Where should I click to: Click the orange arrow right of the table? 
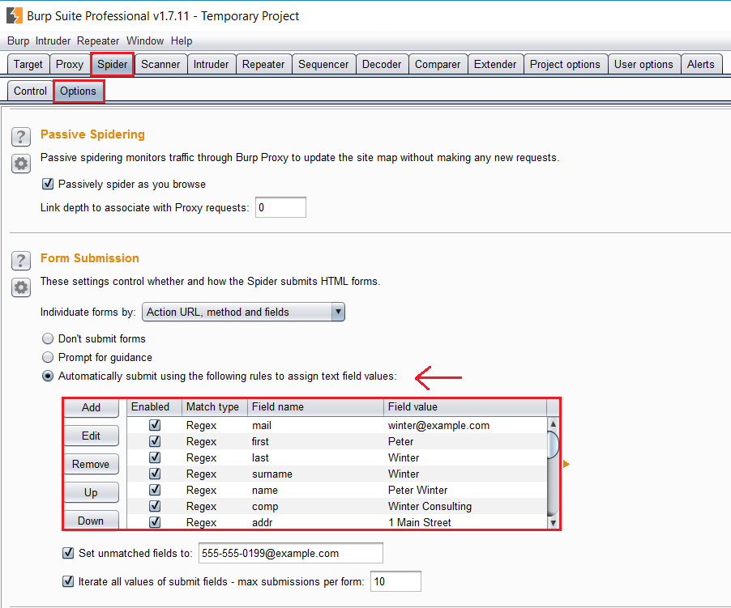pyautogui.click(x=566, y=464)
